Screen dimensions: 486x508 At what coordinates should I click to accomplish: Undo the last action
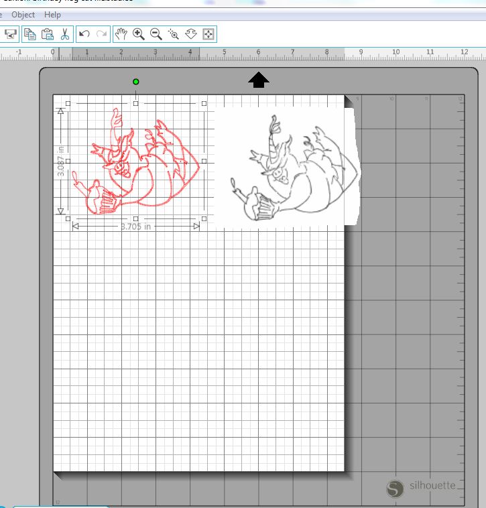(x=84, y=34)
